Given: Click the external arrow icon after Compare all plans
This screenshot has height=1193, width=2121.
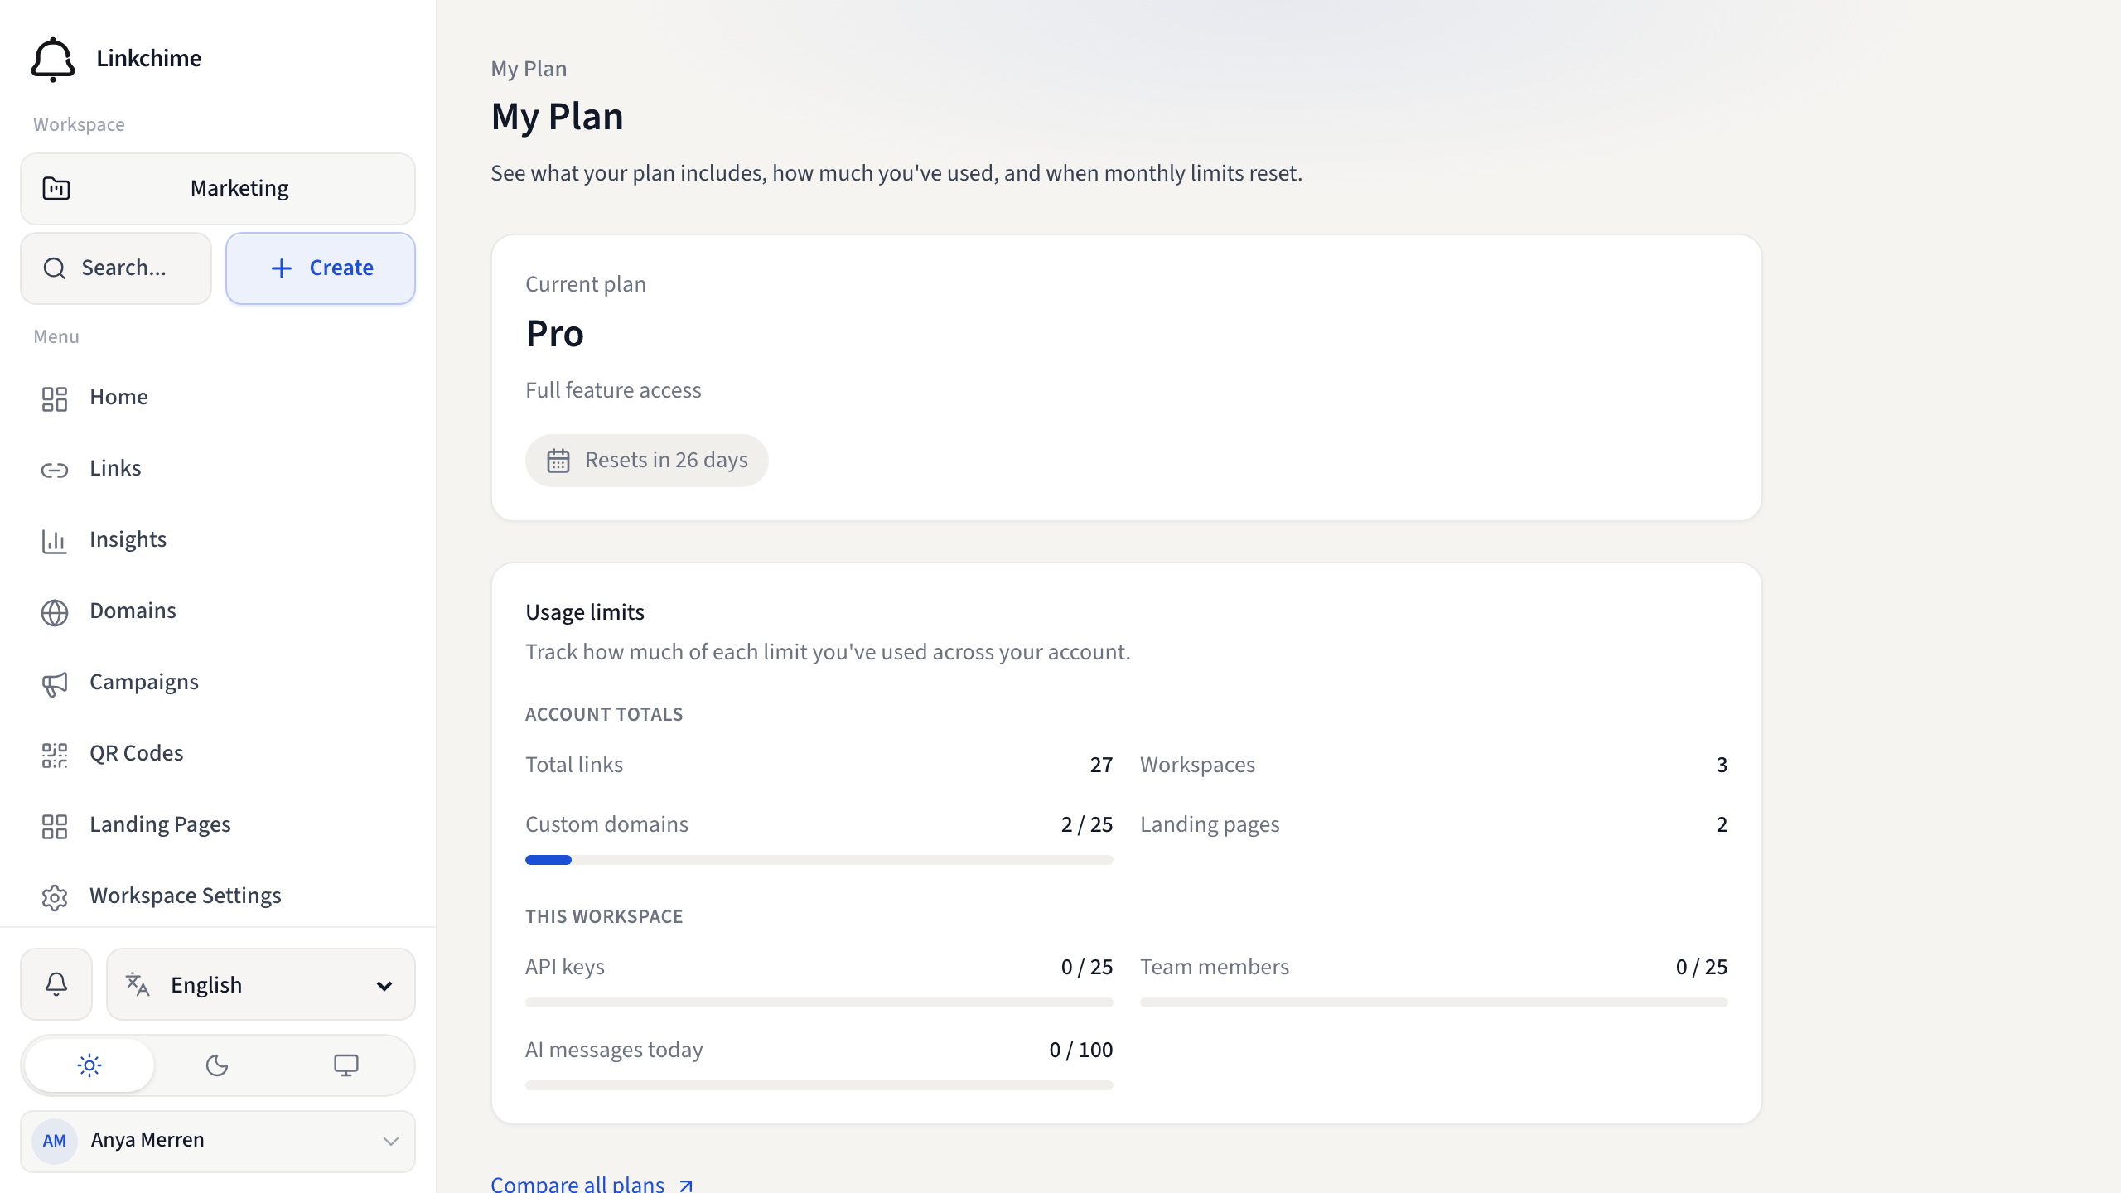Looking at the screenshot, I should coord(685,1186).
